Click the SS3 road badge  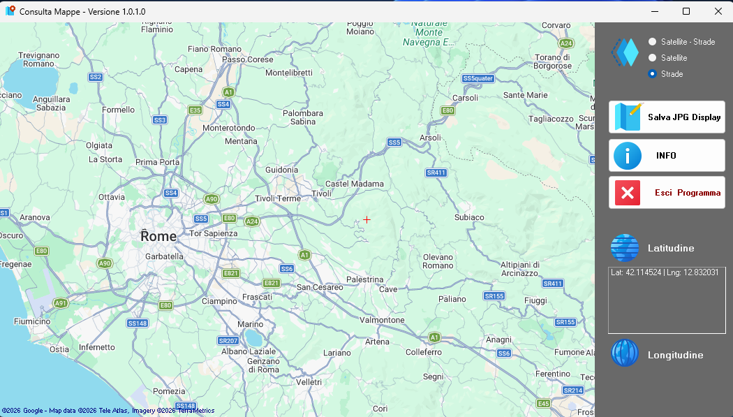(160, 119)
